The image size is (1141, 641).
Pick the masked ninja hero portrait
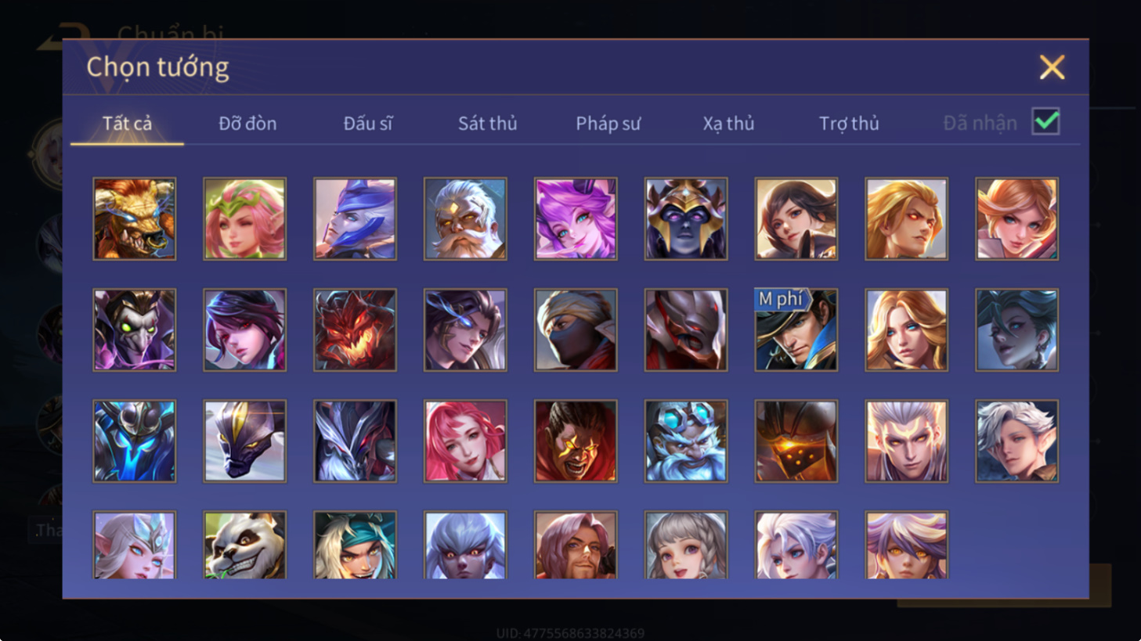576,330
